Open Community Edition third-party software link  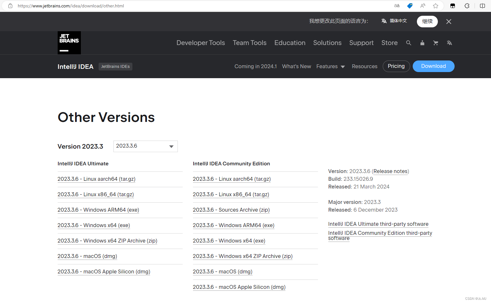coord(380,235)
